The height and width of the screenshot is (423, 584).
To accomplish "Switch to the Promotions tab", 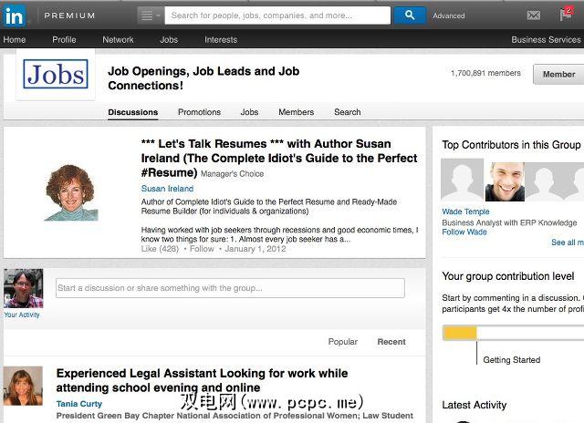I will point(199,112).
